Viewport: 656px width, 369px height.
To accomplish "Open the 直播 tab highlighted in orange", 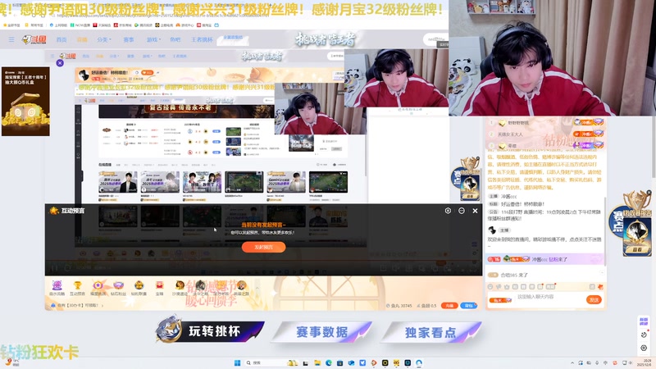I will coord(82,39).
